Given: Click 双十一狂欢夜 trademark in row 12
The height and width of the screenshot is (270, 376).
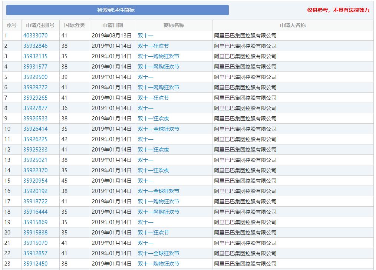Looking at the screenshot, I should (153, 150).
